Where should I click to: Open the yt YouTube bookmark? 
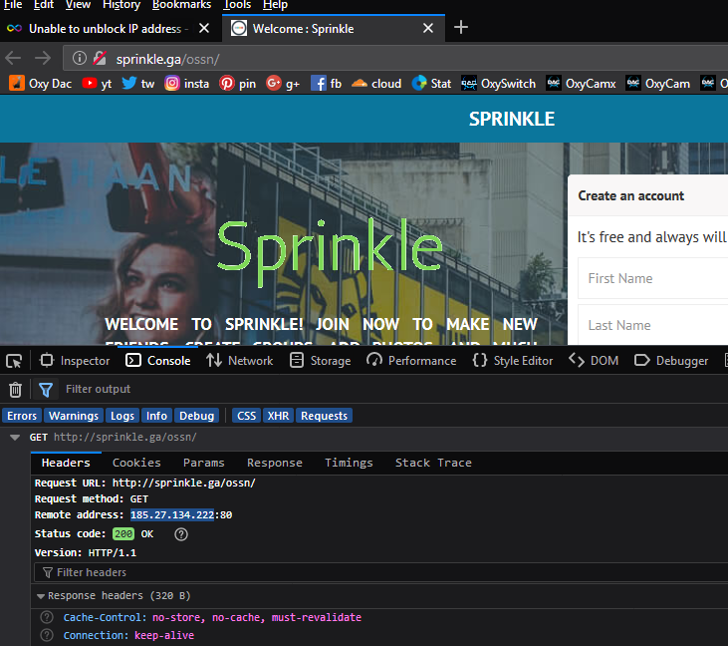click(97, 84)
